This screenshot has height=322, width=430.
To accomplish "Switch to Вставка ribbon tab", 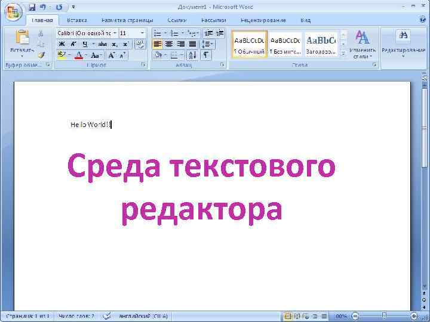I will 77,20.
